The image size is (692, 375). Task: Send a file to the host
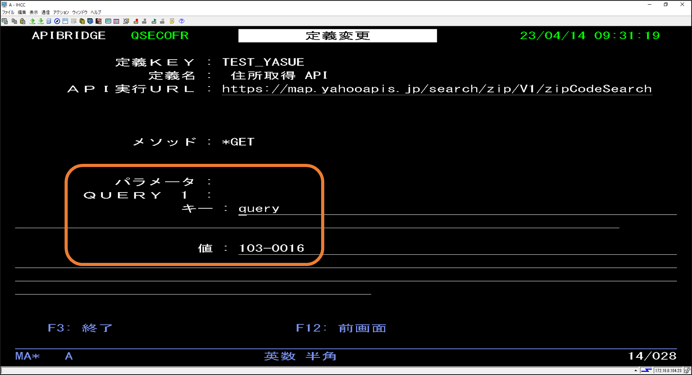32,21
